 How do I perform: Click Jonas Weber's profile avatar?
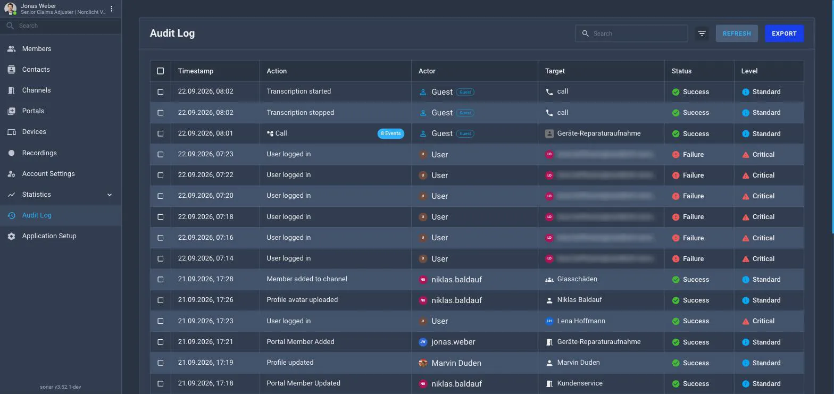(x=10, y=9)
